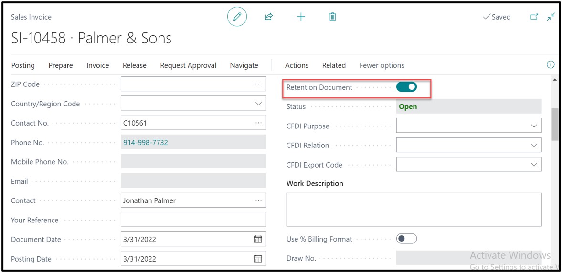Open Posting Date calendar picker
This screenshot has width=563, height=273.
pos(258,259)
